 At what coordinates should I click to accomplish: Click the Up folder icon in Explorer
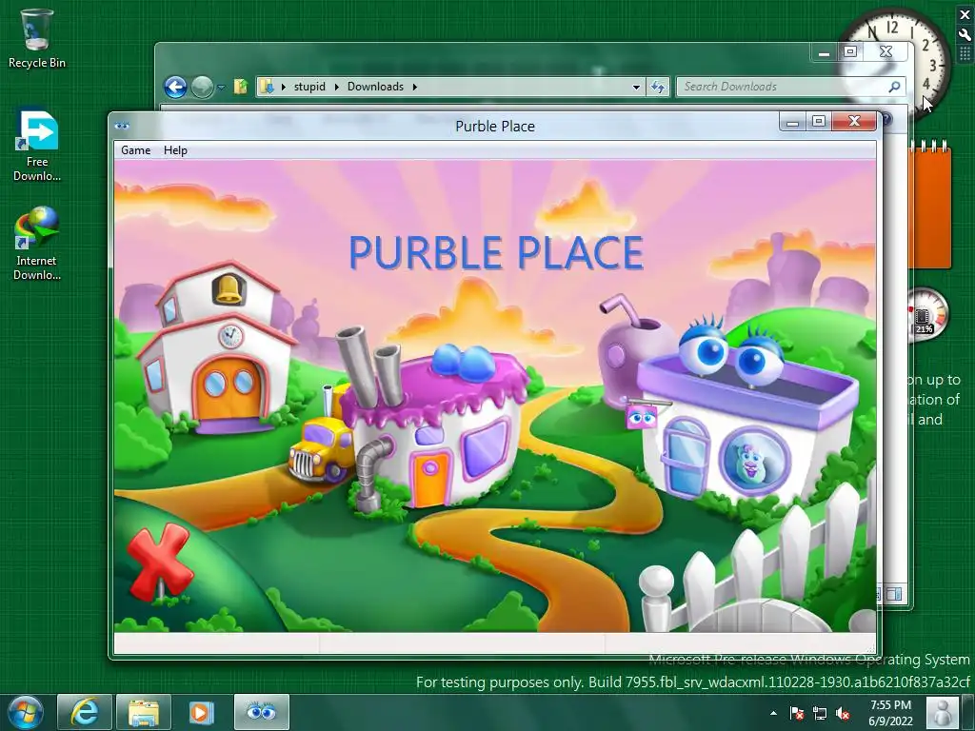point(241,87)
